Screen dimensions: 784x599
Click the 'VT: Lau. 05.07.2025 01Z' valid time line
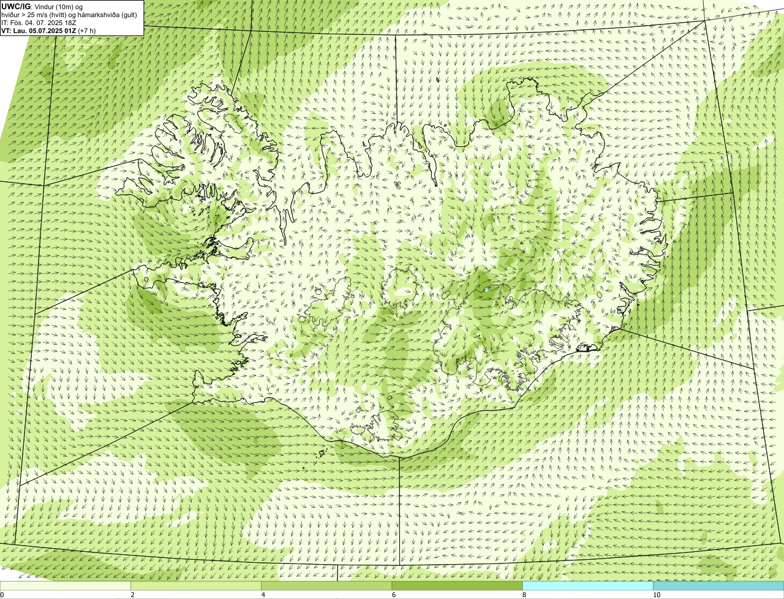[48, 30]
